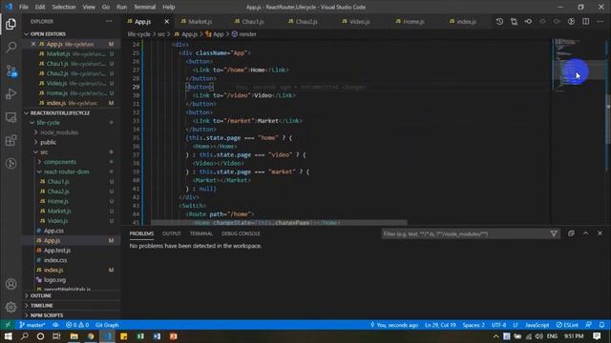The height and width of the screenshot is (343, 611).
Task: Collapse the REACTROUTER,LIFECYCLE section
Action: coord(59,112)
